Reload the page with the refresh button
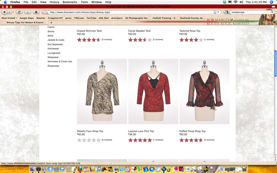Viewport: 277px width, 173px height. 19,12
